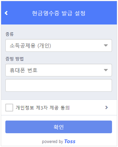Viewport: 118px width, 147px height.
Task: Click the triangle arrow in 휴대폰 번호 box
Action: pos(106,70)
